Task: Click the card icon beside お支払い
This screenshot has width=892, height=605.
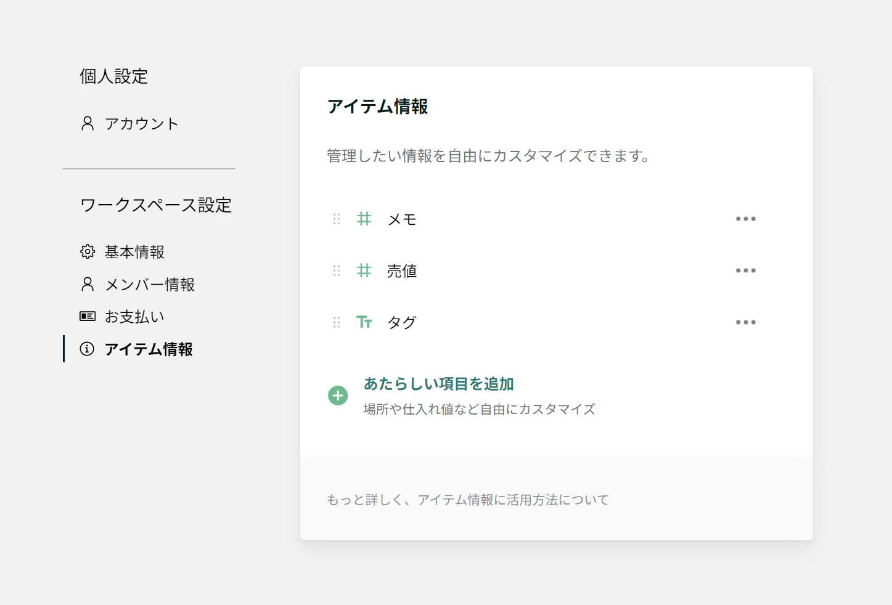Action: [x=88, y=317]
